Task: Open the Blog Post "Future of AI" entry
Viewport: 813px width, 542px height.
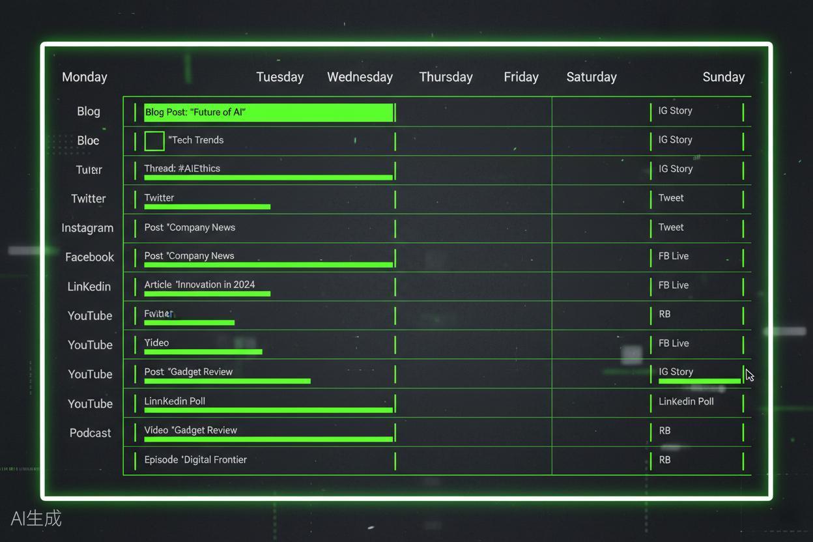Action: 268,112
